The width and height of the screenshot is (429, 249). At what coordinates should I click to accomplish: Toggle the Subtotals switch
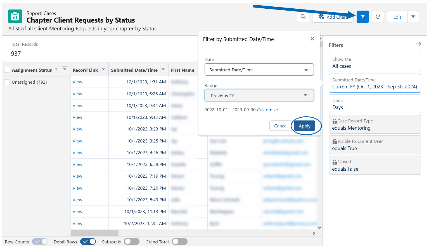coord(132,241)
